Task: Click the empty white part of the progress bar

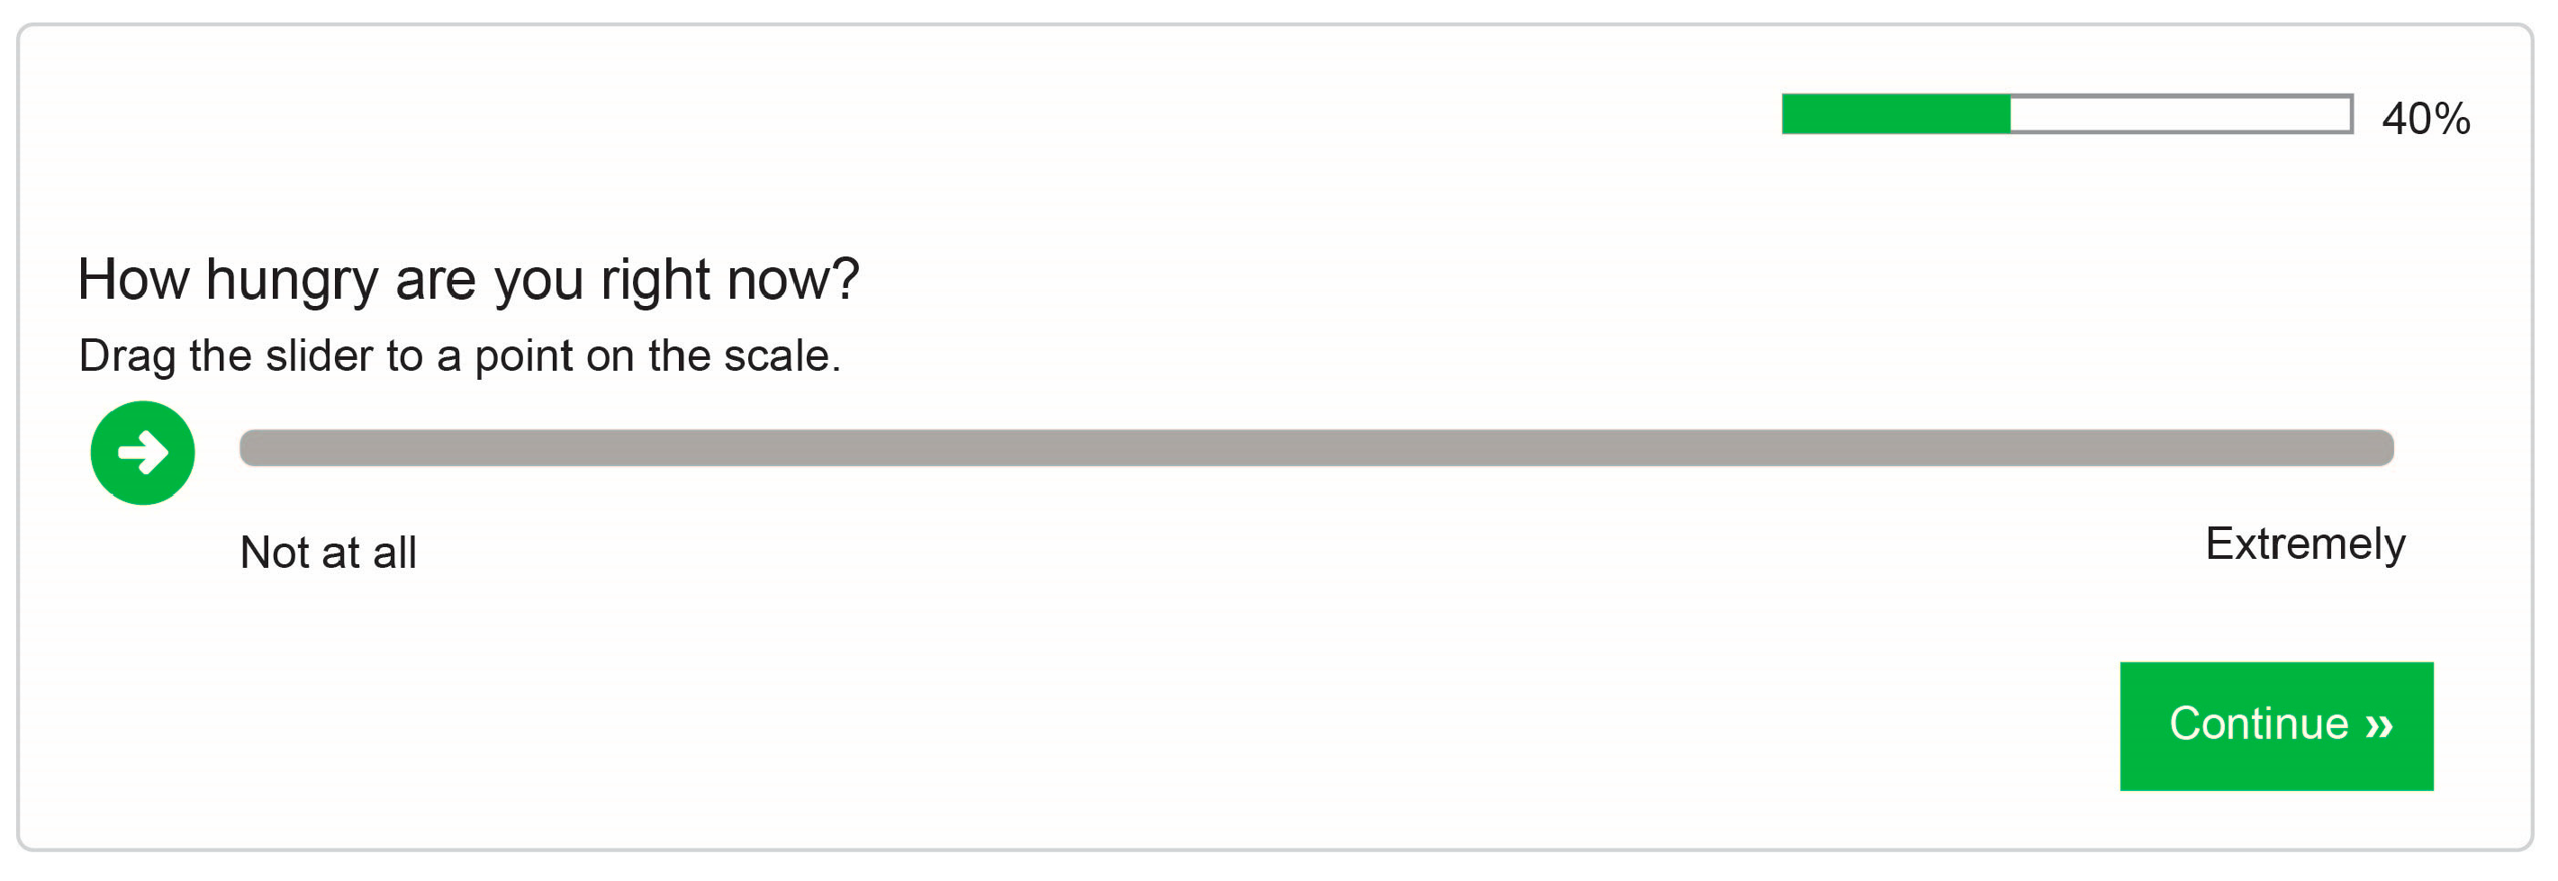Action: click(2180, 114)
